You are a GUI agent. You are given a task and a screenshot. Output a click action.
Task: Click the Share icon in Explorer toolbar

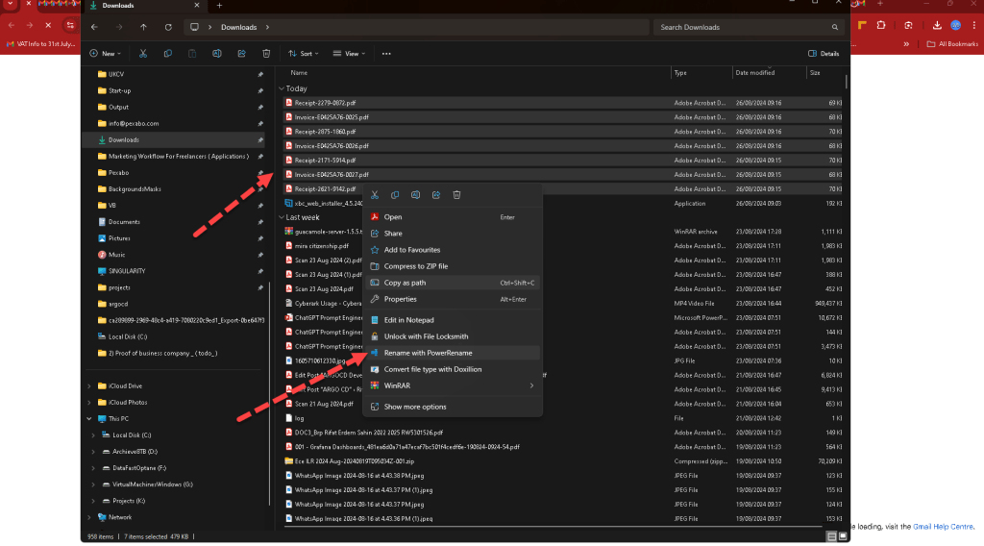pyautogui.click(x=241, y=53)
